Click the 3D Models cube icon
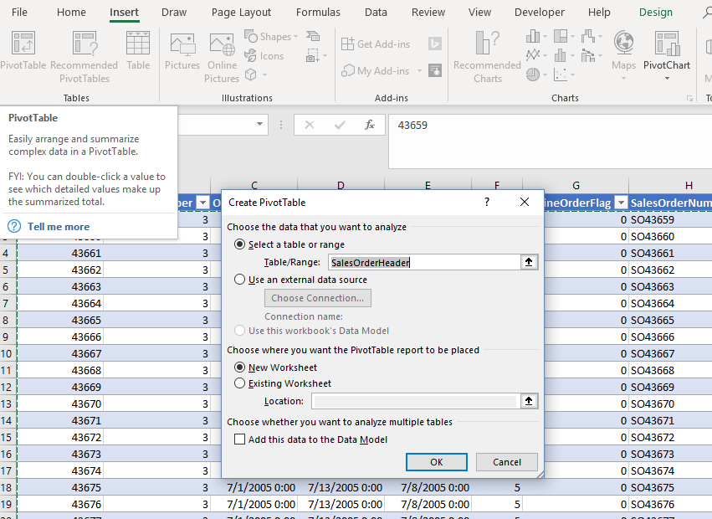The width and height of the screenshot is (712, 519). click(x=251, y=74)
